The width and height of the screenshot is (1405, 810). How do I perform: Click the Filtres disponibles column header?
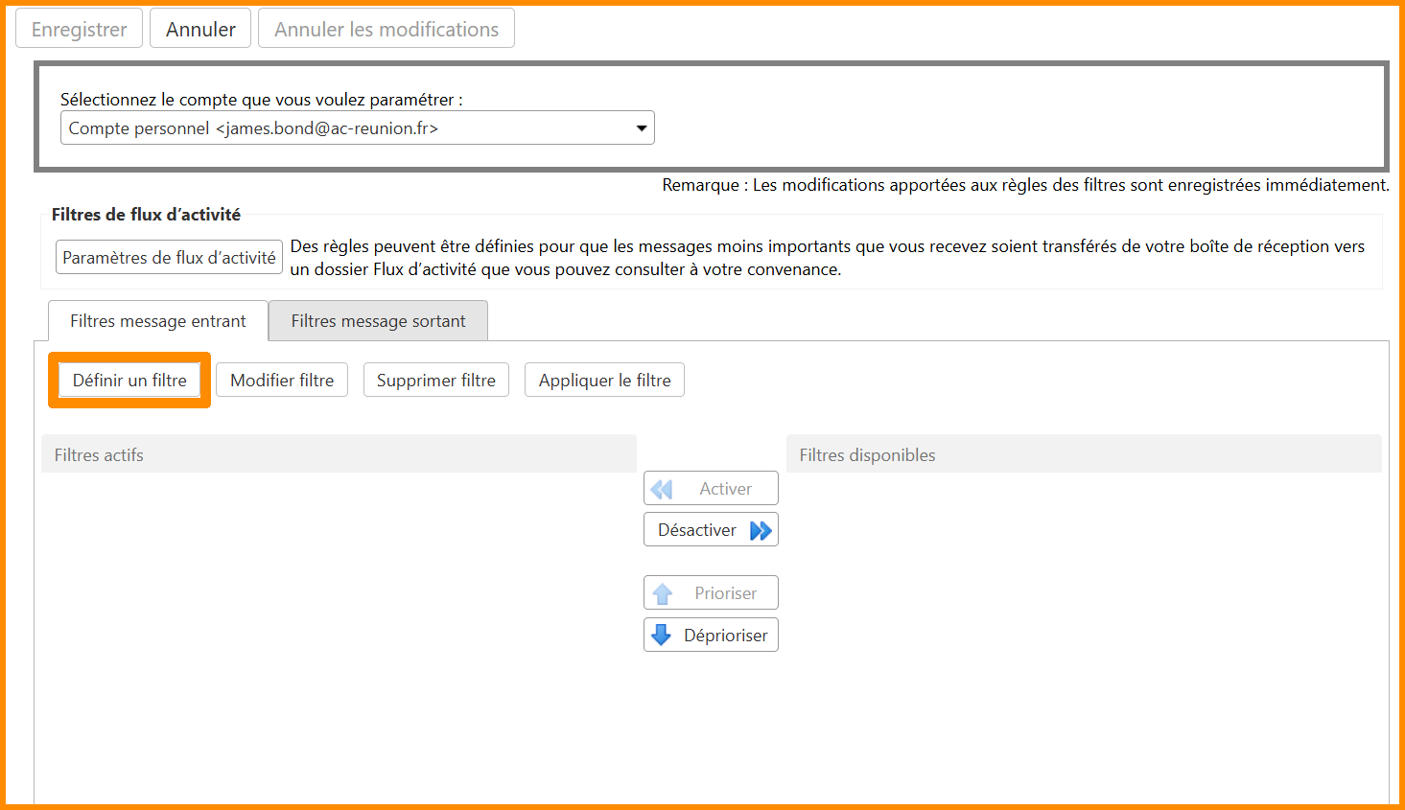(1084, 455)
